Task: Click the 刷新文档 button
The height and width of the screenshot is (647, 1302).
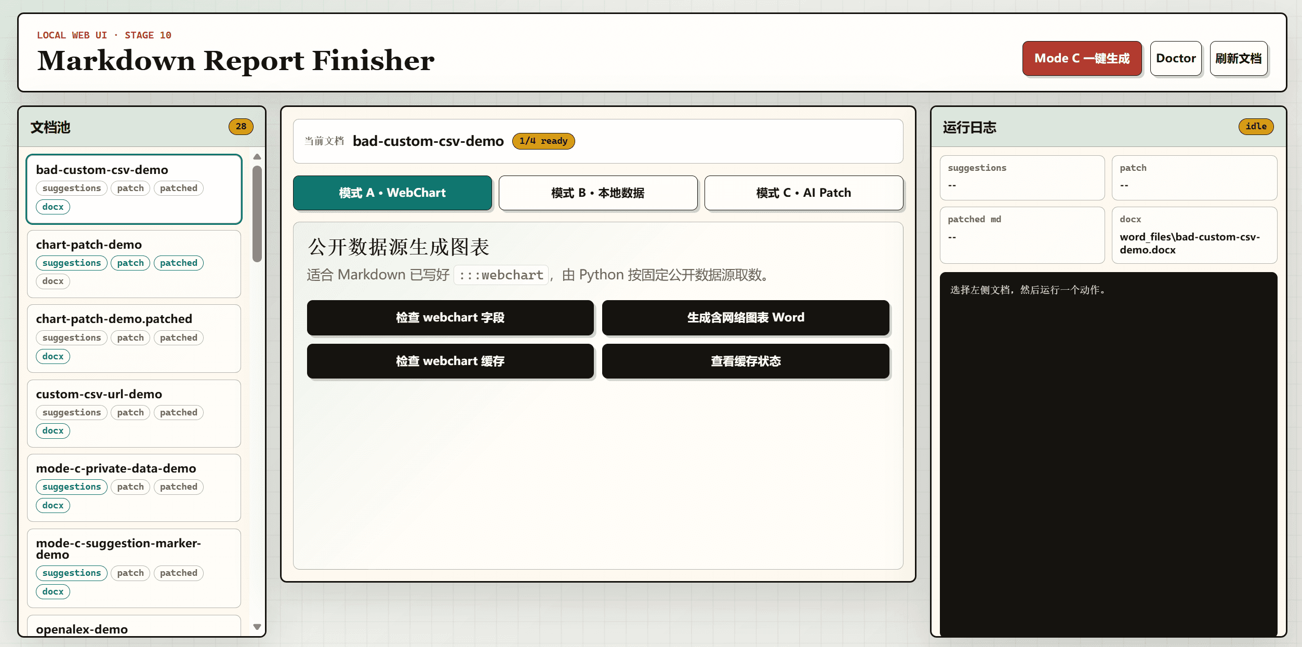Action: (1239, 59)
